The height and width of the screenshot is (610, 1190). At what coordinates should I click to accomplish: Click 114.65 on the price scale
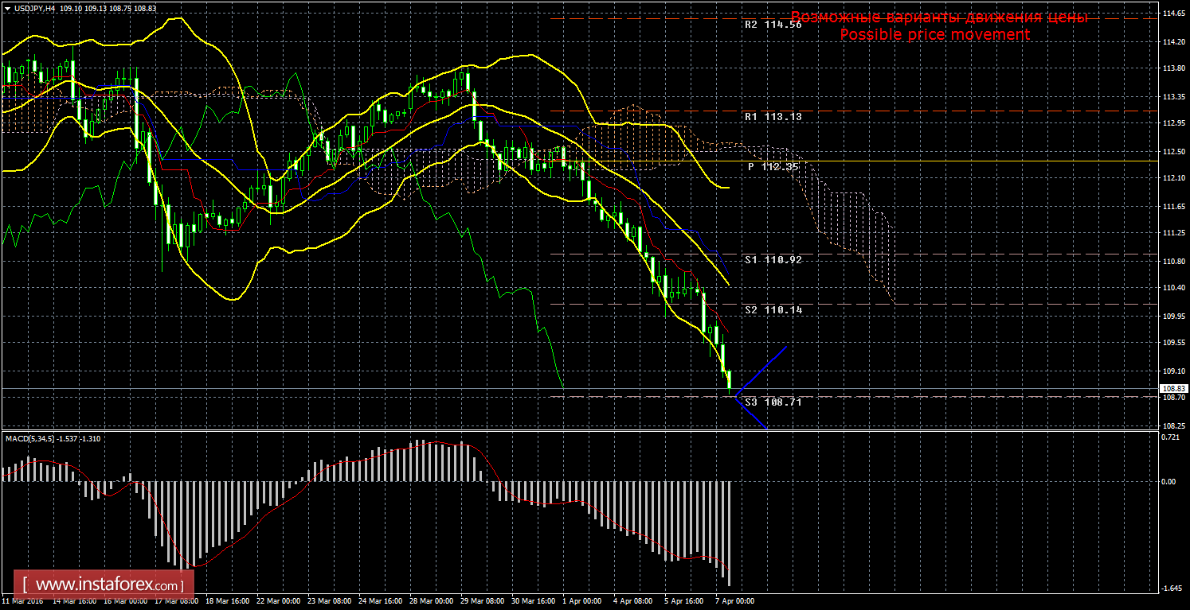(1172, 14)
